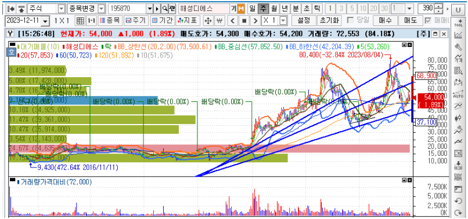The width and height of the screenshot is (468, 219).
Task: Switch to the 일 daily chart tab
Action: tap(253, 9)
